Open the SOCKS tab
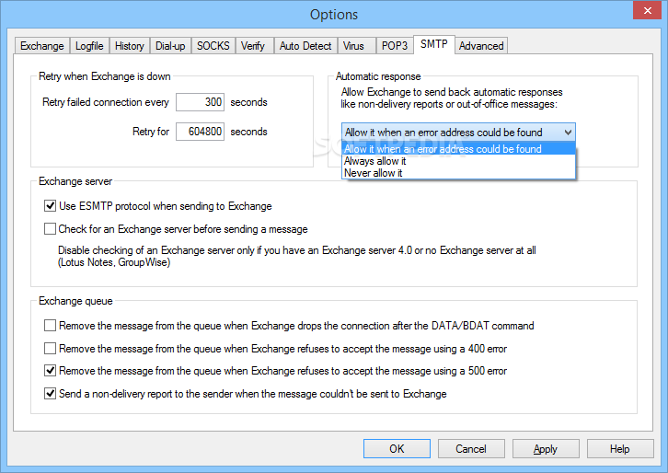 [x=213, y=46]
